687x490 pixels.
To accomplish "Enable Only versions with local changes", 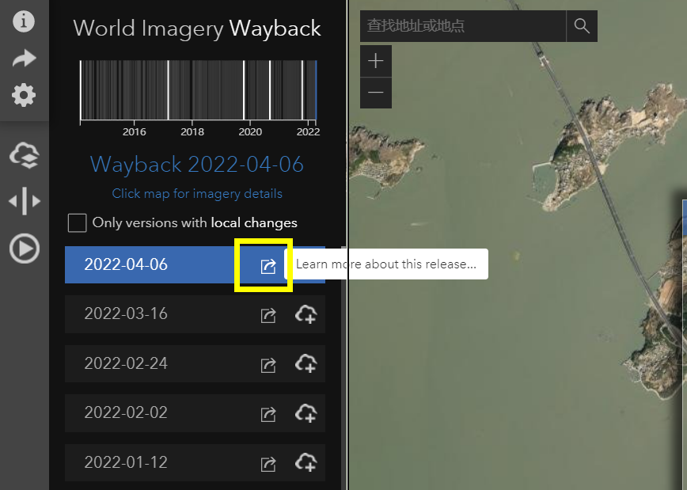I will click(77, 222).
